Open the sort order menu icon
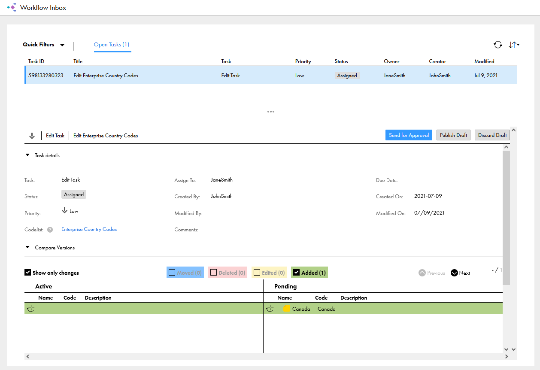 point(514,45)
